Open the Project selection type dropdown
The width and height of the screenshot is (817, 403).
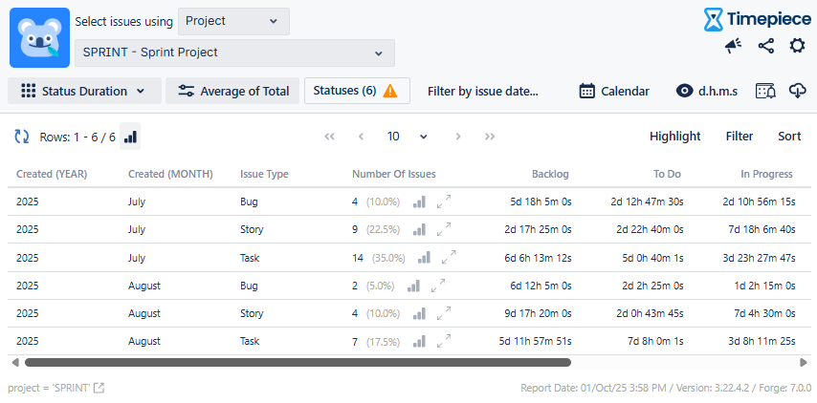point(233,21)
